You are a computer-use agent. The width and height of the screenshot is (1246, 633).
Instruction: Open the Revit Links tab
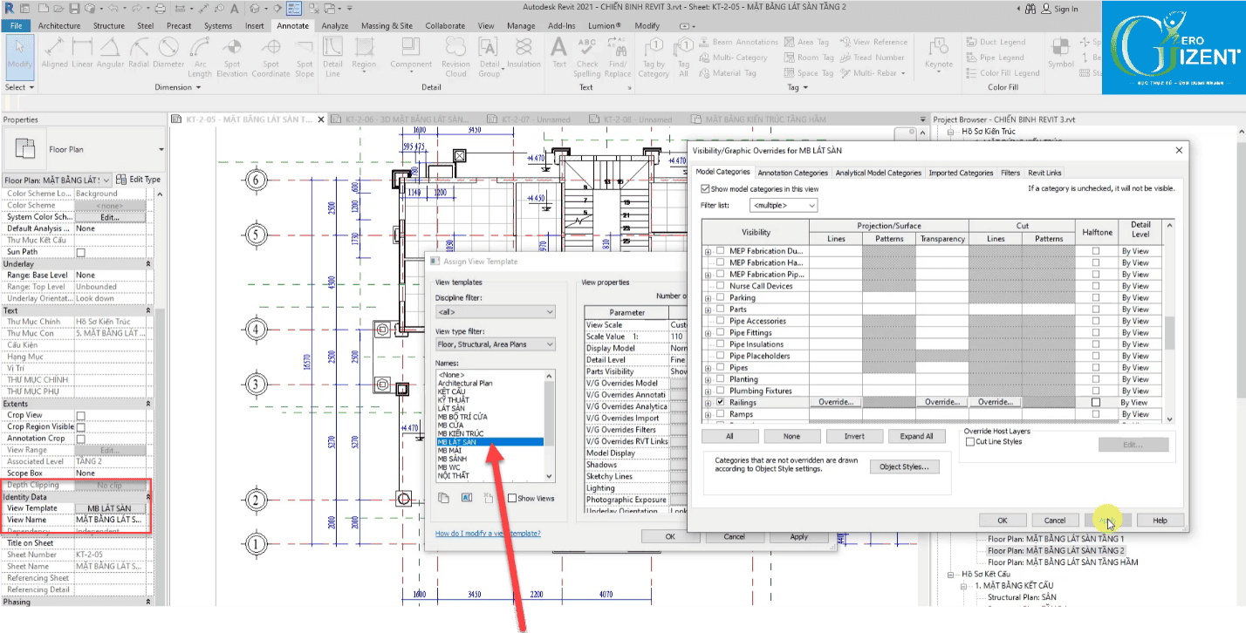coord(1044,173)
